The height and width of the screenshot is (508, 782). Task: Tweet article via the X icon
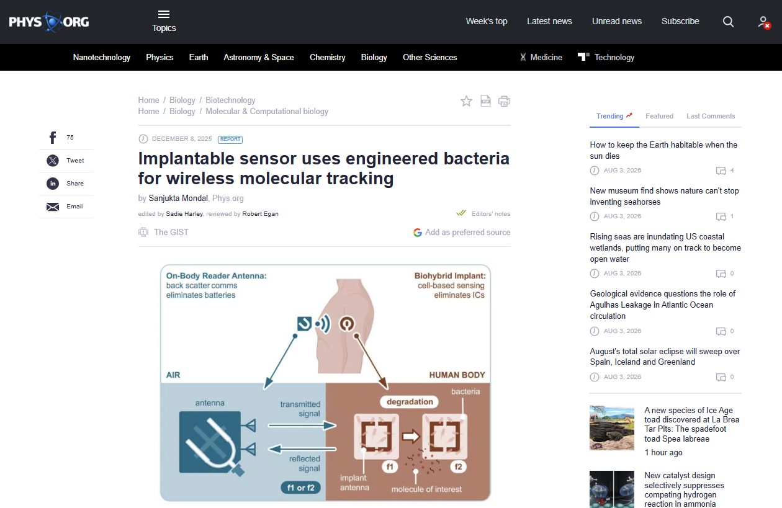click(x=53, y=161)
